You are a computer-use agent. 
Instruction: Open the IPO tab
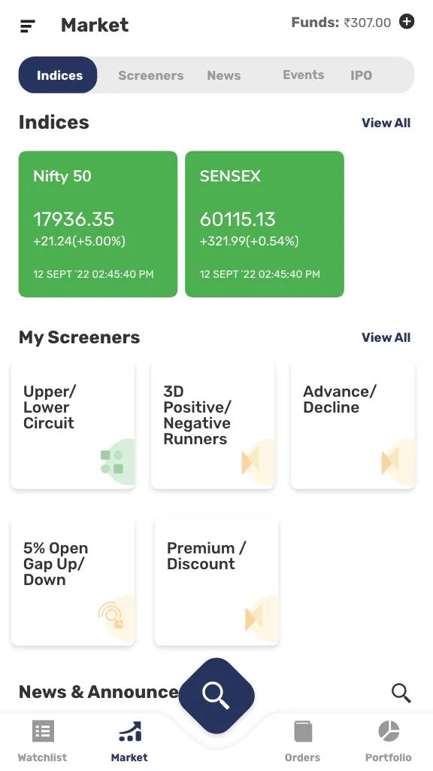pyautogui.click(x=361, y=75)
